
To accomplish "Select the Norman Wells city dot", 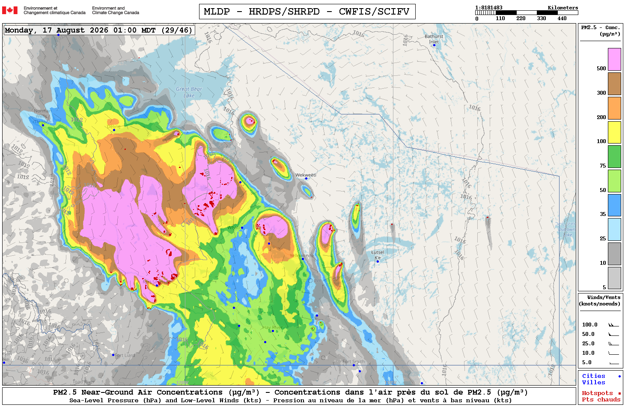I will [43, 125].
